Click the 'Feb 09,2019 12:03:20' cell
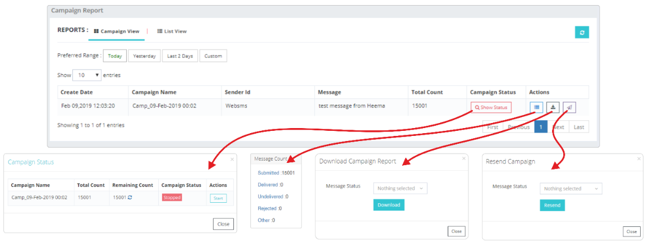Screen dimensions: 648x246 88,106
